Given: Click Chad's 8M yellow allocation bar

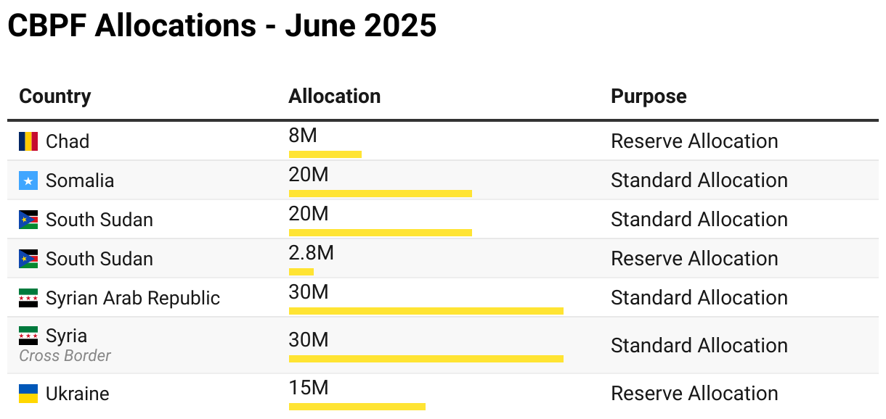Looking at the screenshot, I should click(x=325, y=154).
